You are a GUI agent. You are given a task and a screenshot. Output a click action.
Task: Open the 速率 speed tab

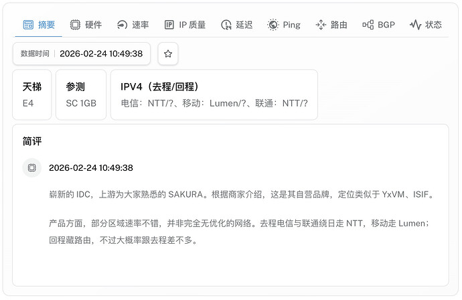[x=133, y=25]
